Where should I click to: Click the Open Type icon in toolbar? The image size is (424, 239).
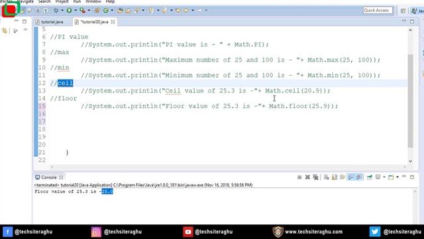[x=120, y=11]
